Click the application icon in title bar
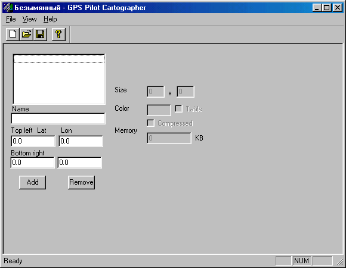 tap(8, 8)
